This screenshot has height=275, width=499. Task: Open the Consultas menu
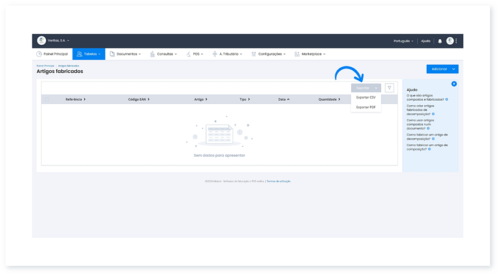(x=163, y=54)
